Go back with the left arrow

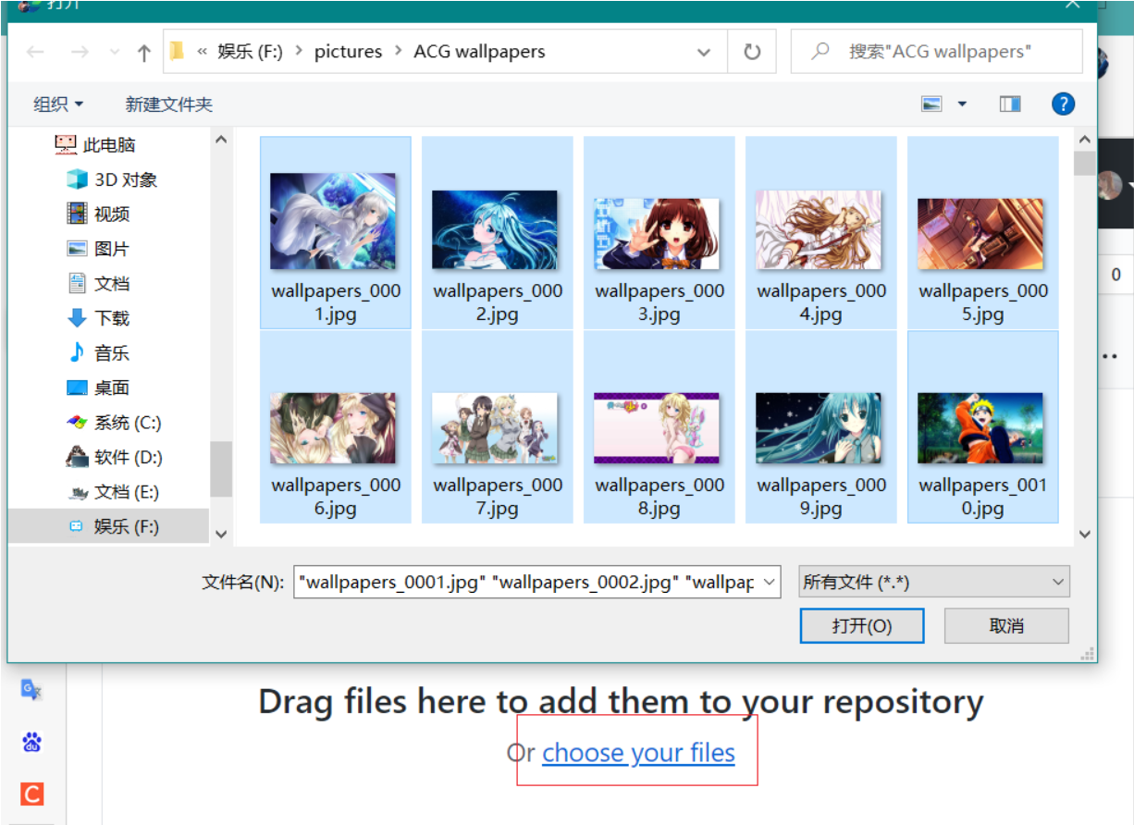pos(36,52)
